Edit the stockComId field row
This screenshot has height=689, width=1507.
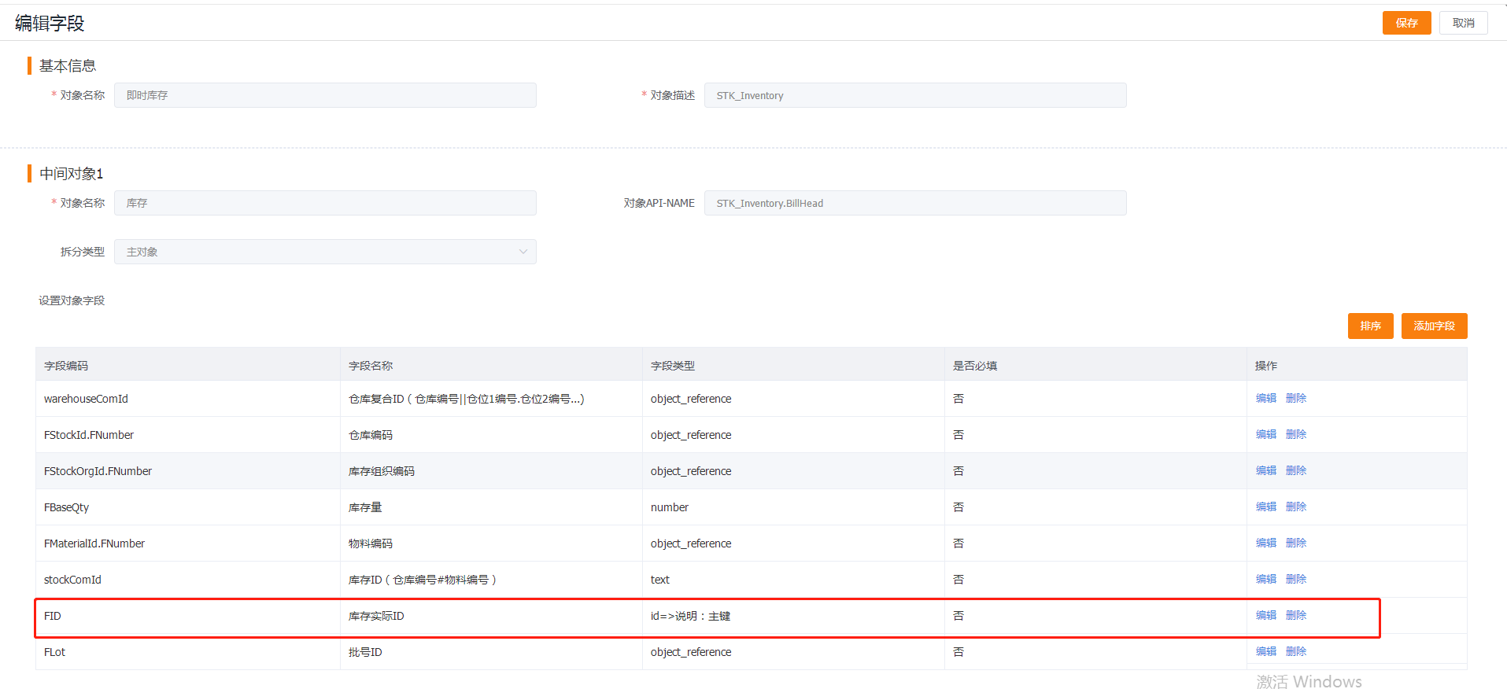coord(1265,579)
